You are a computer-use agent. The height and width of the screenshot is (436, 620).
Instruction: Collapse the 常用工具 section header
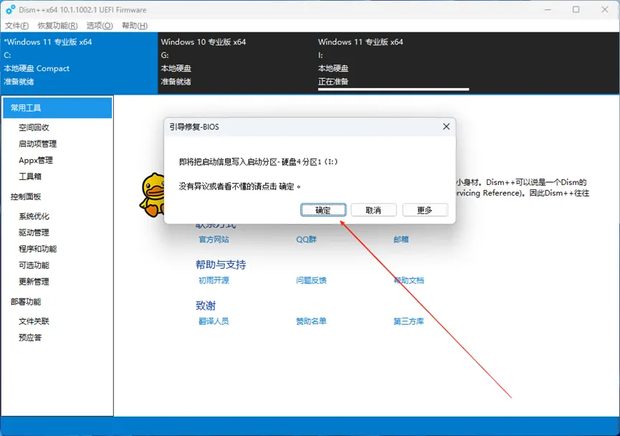[x=57, y=108]
